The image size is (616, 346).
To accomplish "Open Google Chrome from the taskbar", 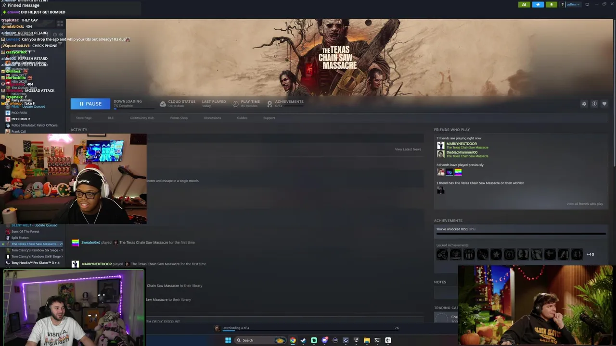I will (293, 340).
